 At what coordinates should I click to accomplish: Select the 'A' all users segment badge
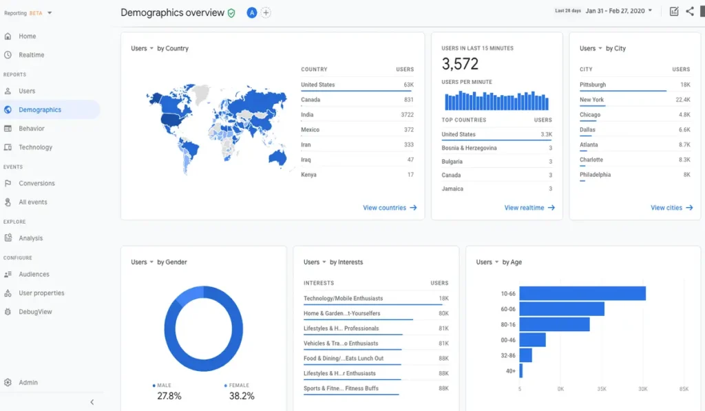click(x=251, y=13)
